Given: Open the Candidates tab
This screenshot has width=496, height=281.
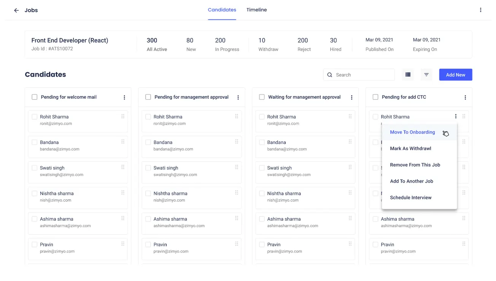Looking at the screenshot, I should (222, 10).
